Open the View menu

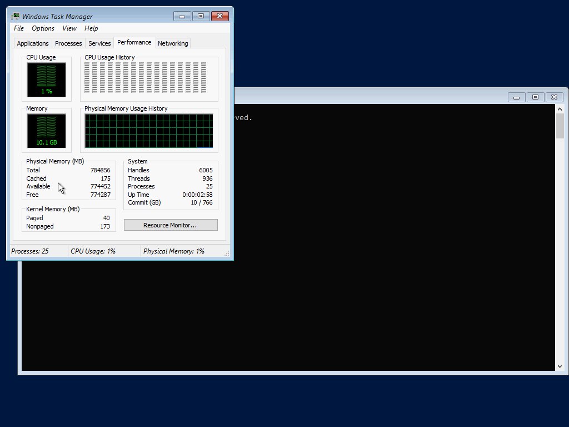click(x=69, y=28)
